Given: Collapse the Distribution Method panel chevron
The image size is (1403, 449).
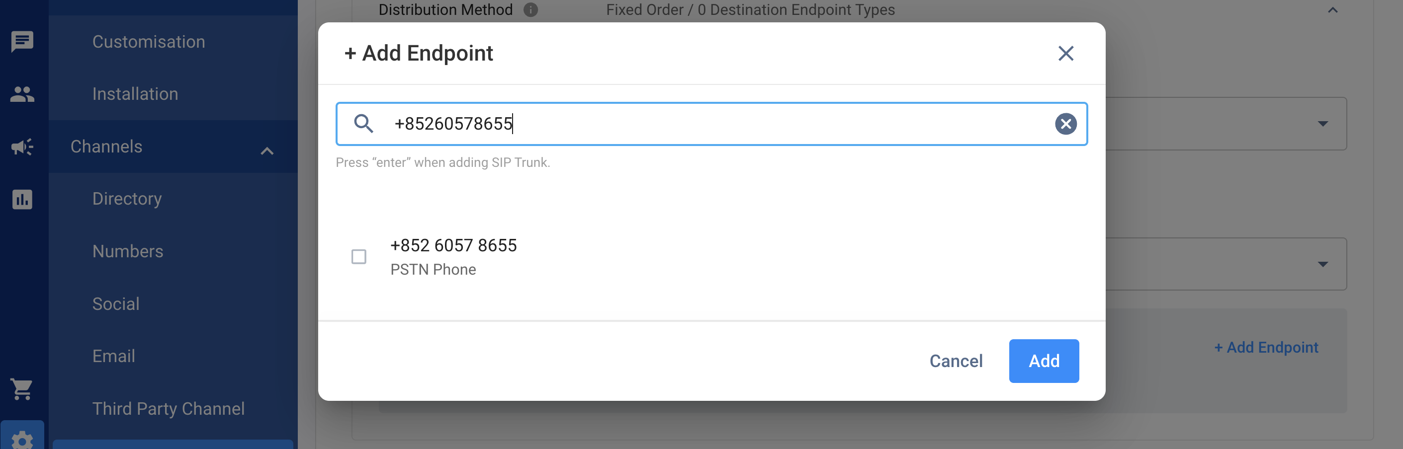Looking at the screenshot, I should click(1332, 10).
